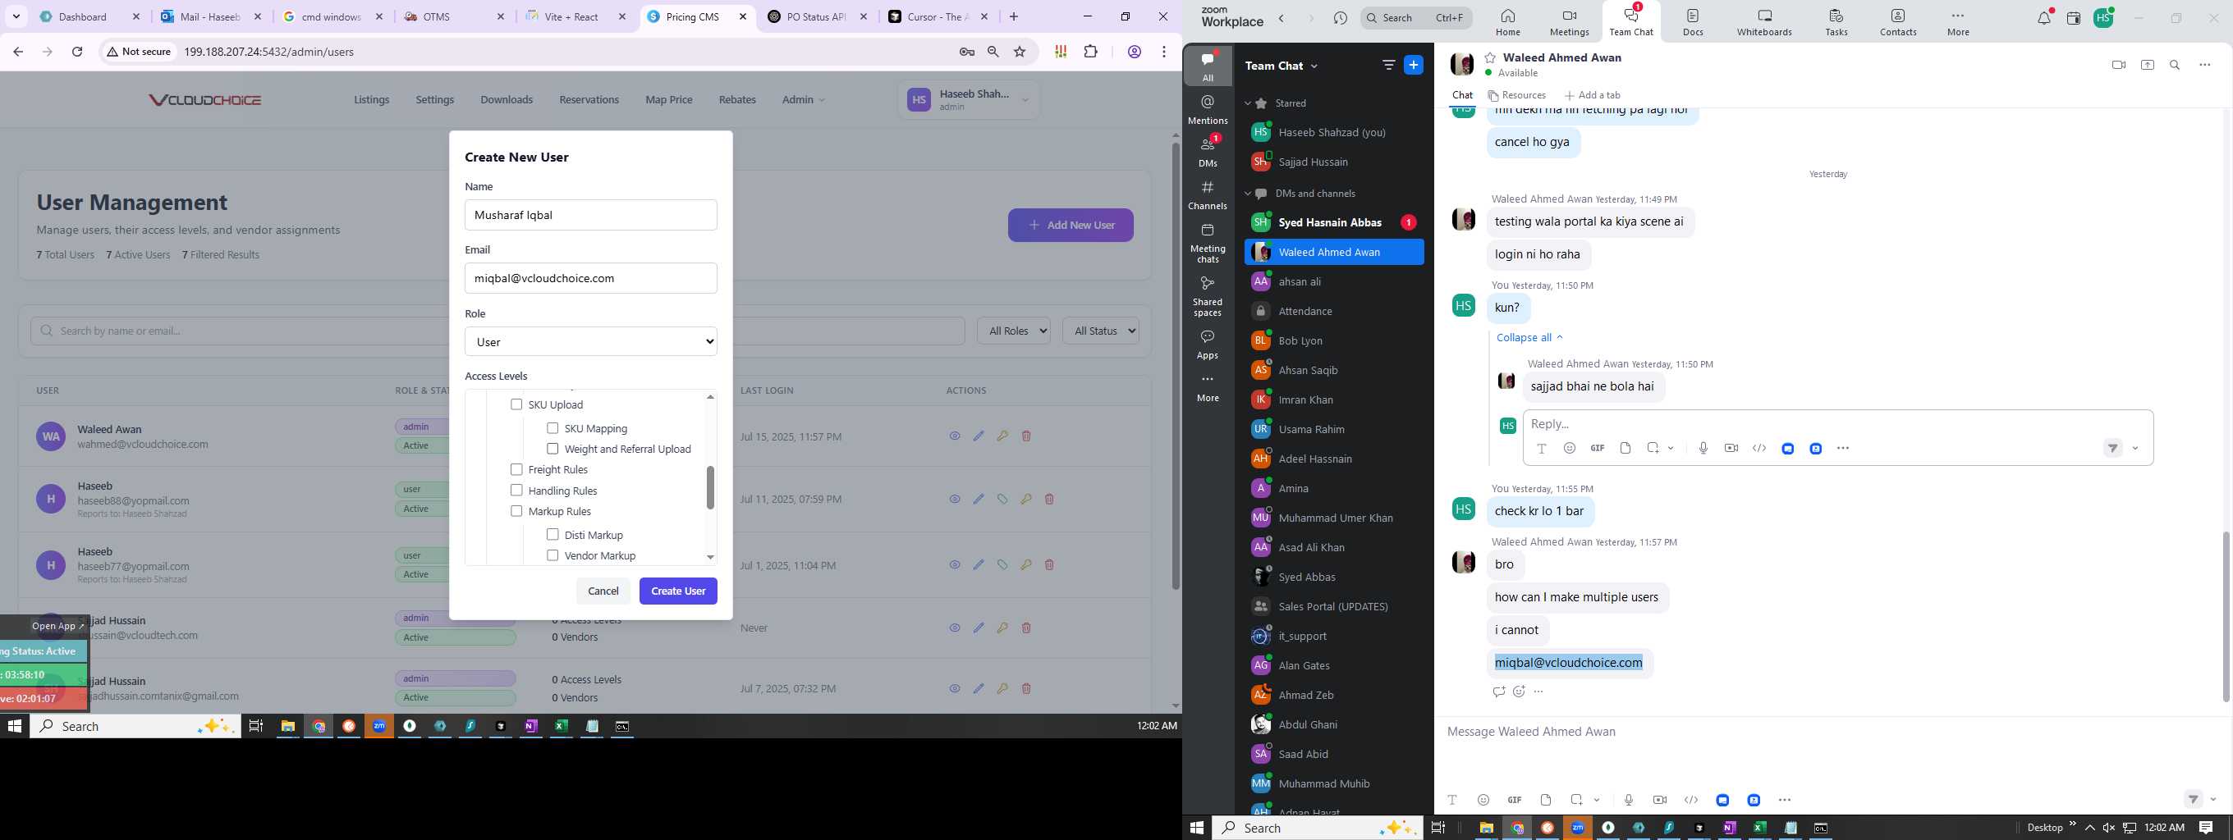Open Reservations in navbar
The height and width of the screenshot is (840, 2233).
pyautogui.click(x=589, y=99)
